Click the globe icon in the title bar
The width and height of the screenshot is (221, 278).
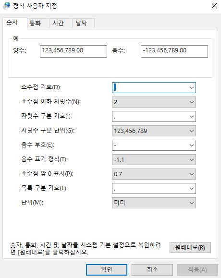pyautogui.click(x=7, y=6)
